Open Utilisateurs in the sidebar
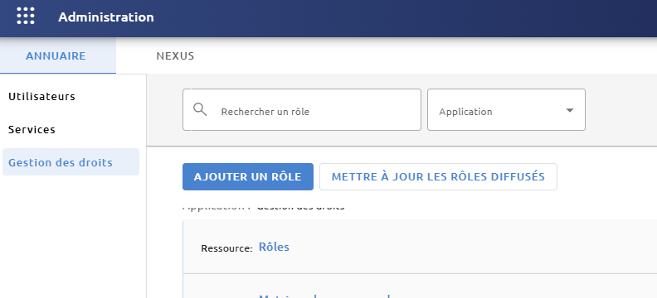This screenshot has height=298, width=657. coord(42,97)
